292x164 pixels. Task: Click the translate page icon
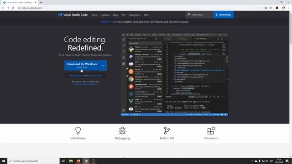(x=266, y=8)
